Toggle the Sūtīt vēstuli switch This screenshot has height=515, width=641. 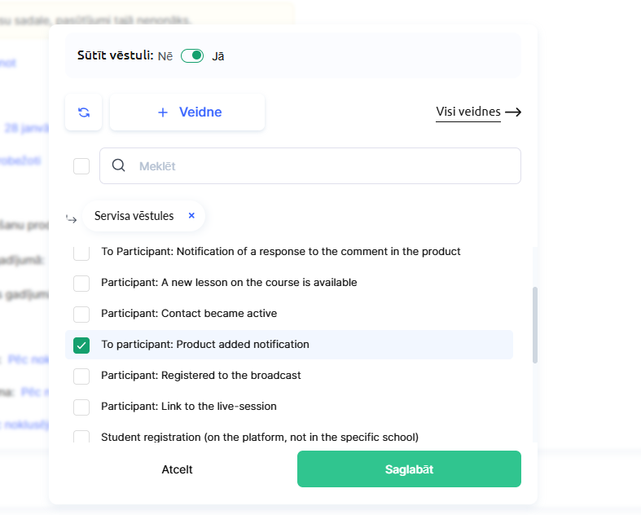pos(192,56)
